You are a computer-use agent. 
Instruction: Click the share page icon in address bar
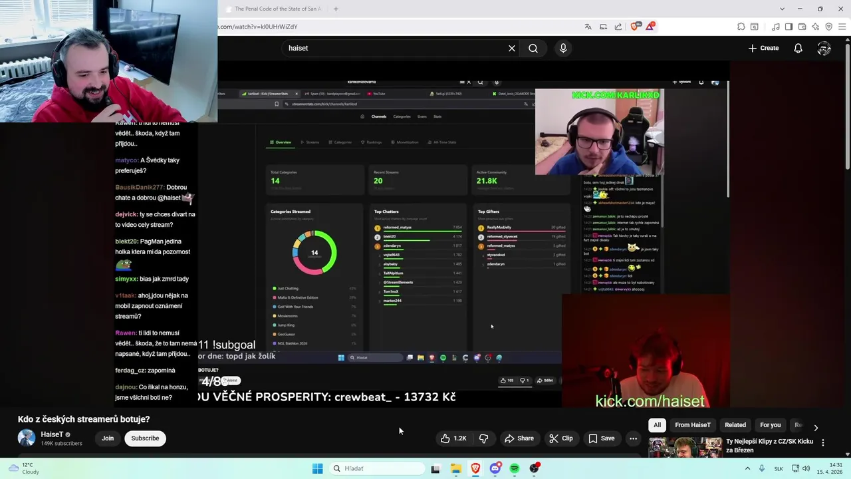618,27
